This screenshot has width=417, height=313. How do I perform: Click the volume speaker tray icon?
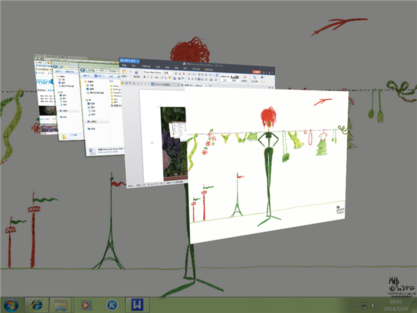pos(375,305)
